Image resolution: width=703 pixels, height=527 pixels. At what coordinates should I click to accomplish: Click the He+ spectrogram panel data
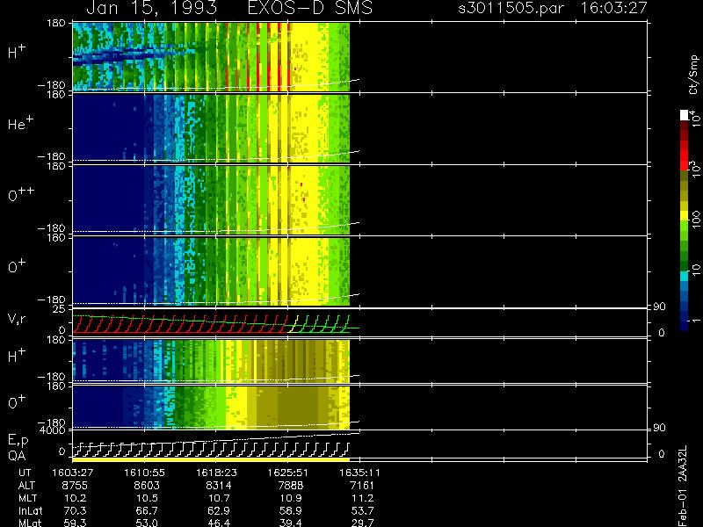tap(211, 127)
